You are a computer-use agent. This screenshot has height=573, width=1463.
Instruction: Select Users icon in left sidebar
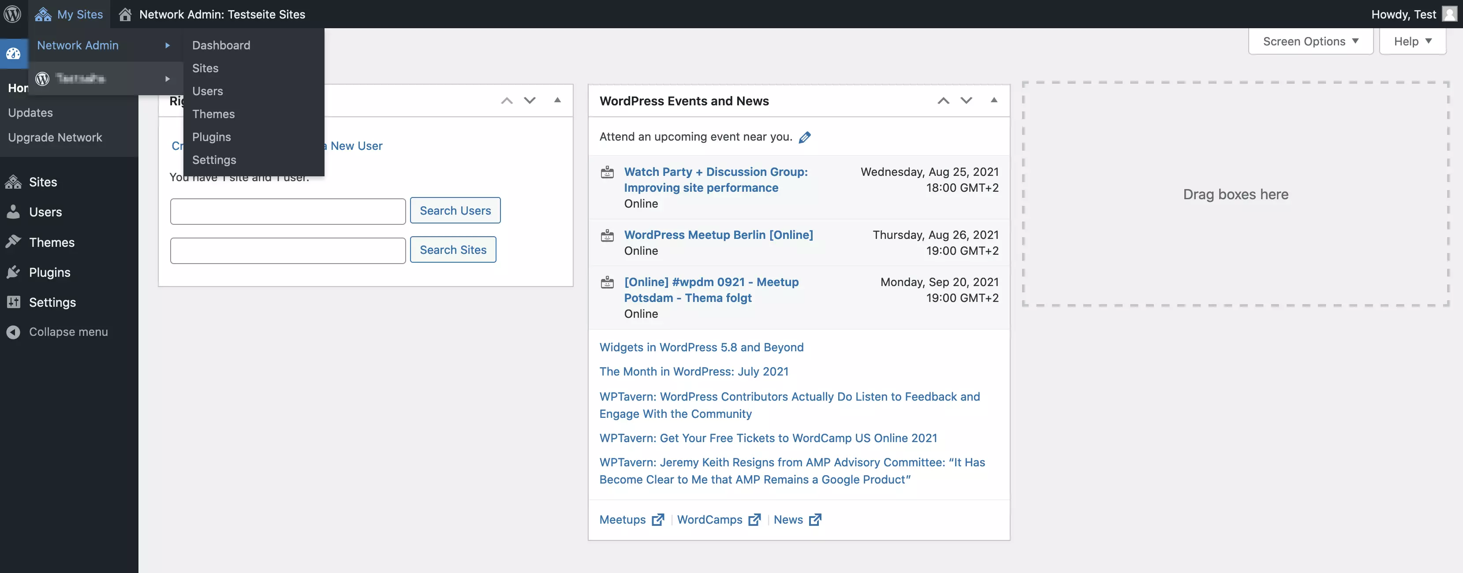point(13,212)
